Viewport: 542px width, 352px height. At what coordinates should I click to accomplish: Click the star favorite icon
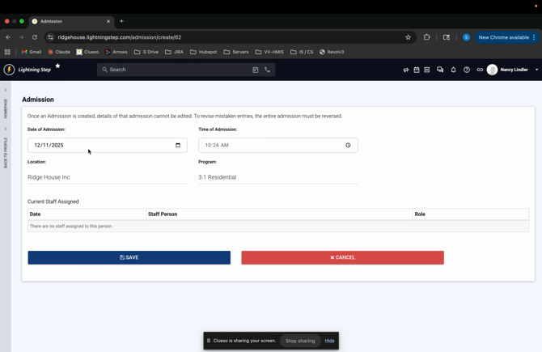click(57, 66)
